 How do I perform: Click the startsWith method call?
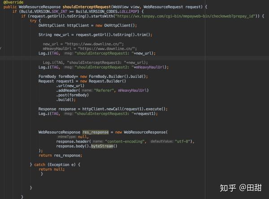pyautogui.click(x=102, y=16)
